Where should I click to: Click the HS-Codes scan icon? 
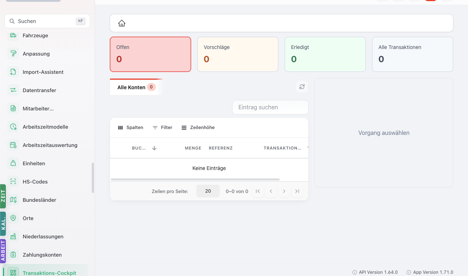(x=13, y=182)
